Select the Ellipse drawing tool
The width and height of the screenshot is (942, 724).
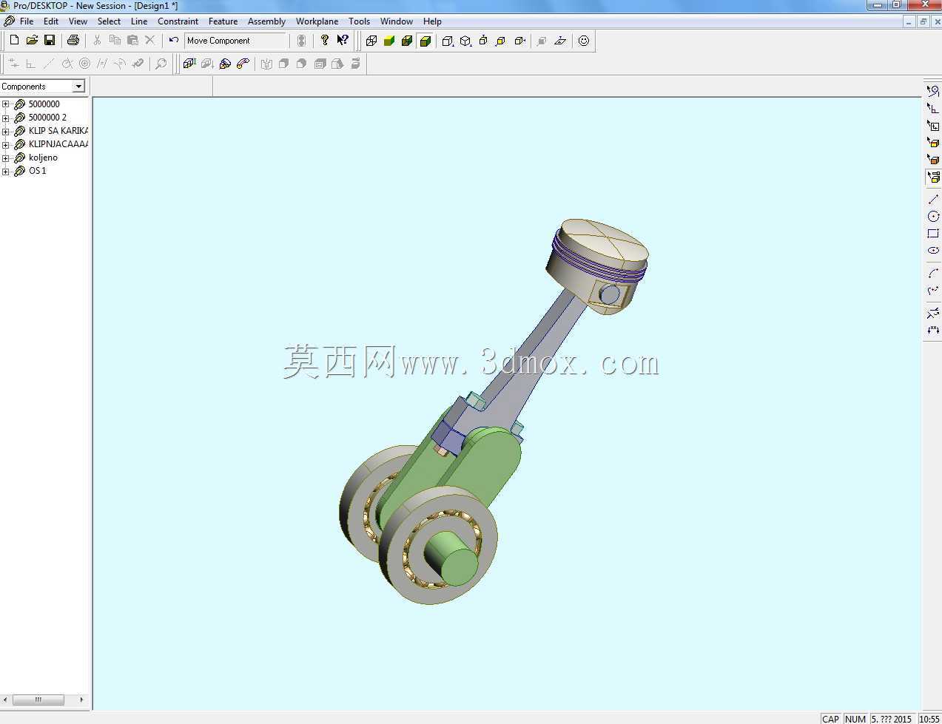(x=933, y=251)
